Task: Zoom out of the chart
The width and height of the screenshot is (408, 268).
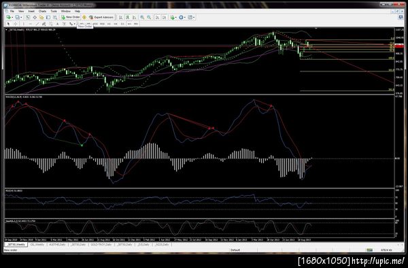Action: [149, 17]
